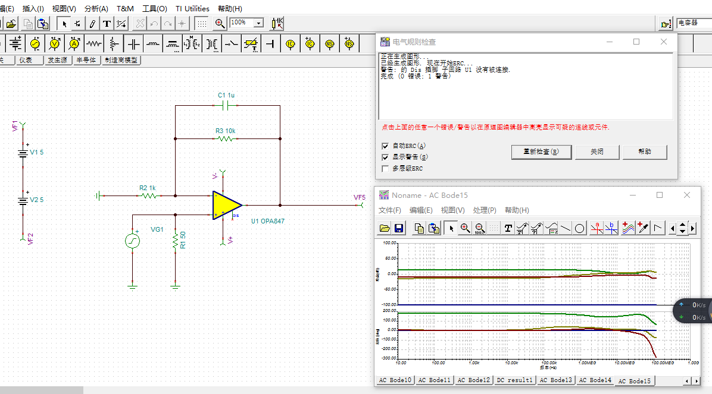Screen dimensions: 712x394
Task: Click the save icon in the Bode window
Action: pyautogui.click(x=399, y=228)
